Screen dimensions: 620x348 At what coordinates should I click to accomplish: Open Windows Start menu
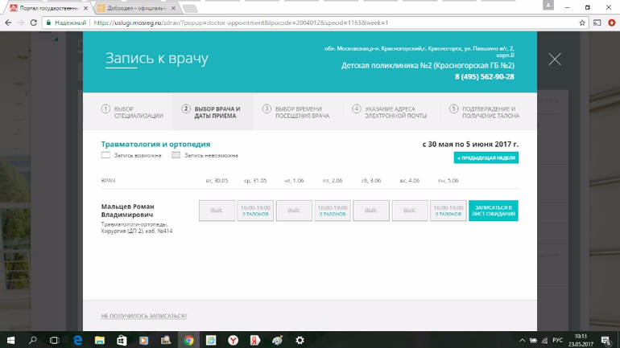point(10,340)
